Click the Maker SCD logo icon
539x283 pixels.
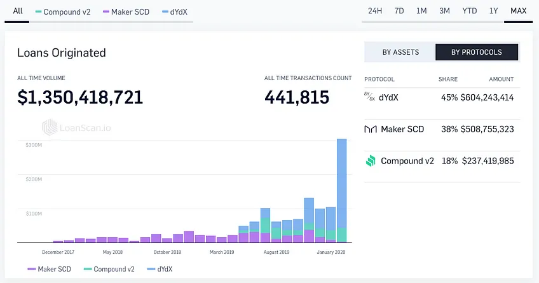tap(370, 129)
